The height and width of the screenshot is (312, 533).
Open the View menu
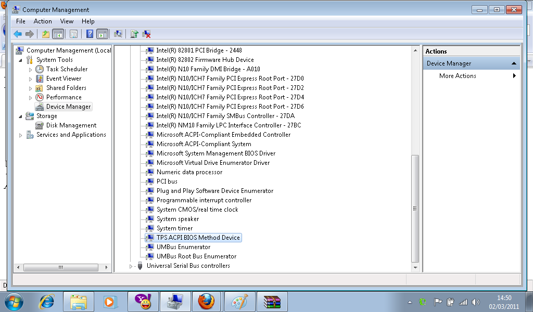(67, 21)
